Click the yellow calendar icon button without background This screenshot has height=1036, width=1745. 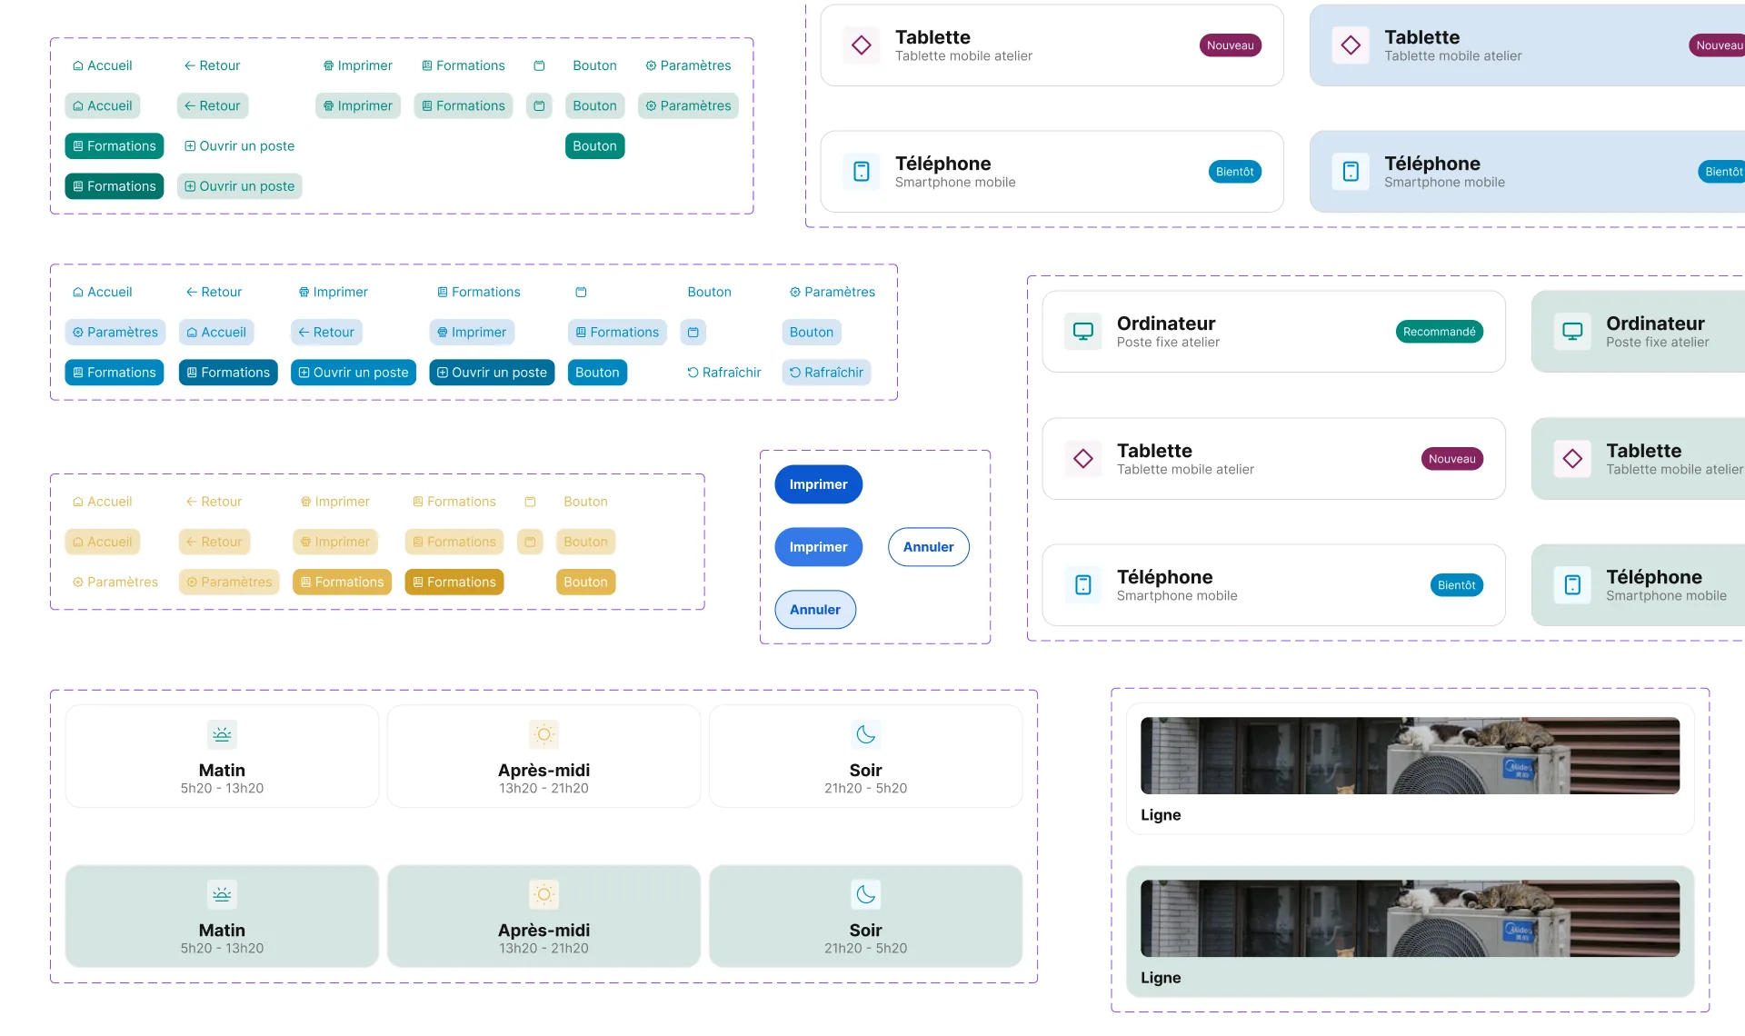530,502
